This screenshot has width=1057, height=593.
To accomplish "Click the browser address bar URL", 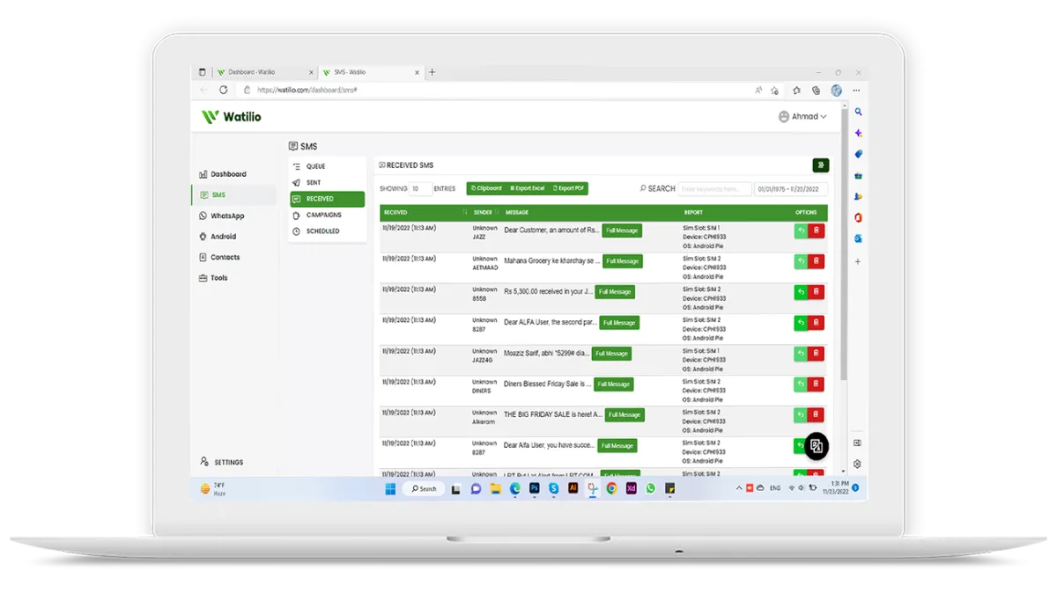I will click(x=307, y=90).
